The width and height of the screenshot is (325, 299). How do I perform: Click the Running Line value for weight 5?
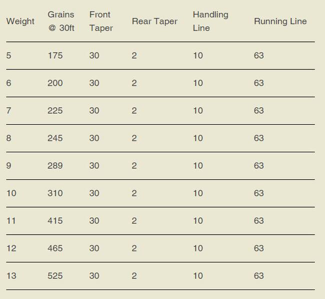pos(258,55)
